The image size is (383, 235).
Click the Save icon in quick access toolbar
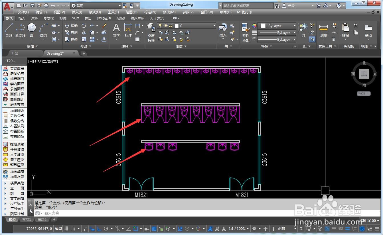tap(33, 5)
